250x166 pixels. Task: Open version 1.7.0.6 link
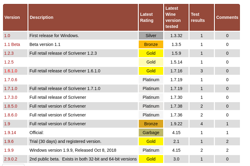click(x=10, y=80)
